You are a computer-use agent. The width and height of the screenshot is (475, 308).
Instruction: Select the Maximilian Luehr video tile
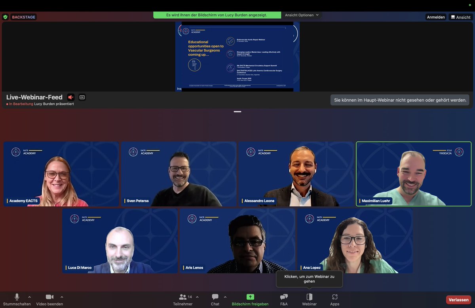coord(414,174)
